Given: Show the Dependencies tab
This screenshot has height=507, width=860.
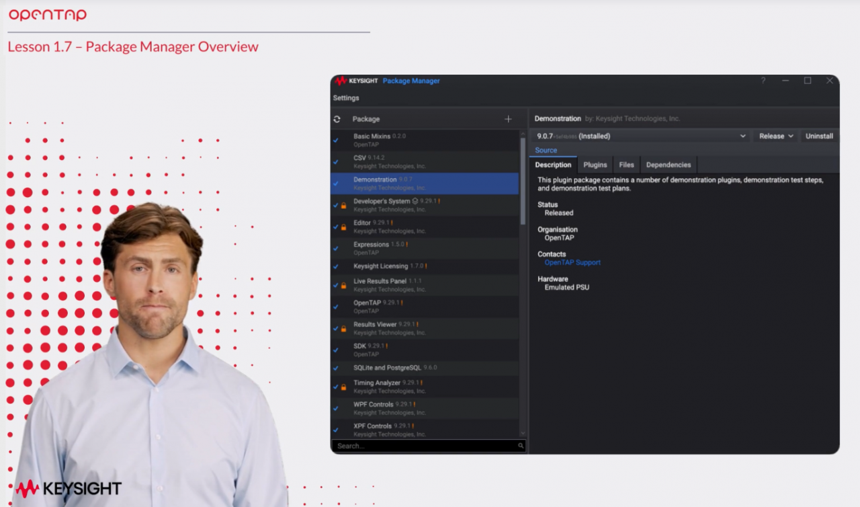Looking at the screenshot, I should 669,165.
